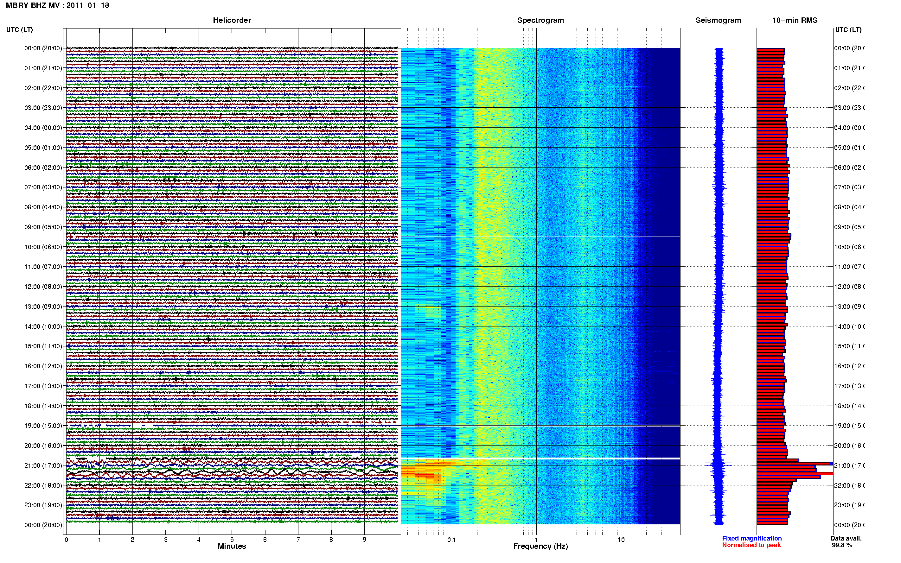901x563 pixels.
Task: Click right axis label '12:00 (08:0'
Action: click(x=850, y=287)
